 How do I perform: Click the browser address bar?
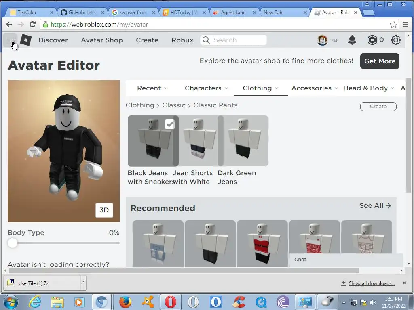pos(217,25)
